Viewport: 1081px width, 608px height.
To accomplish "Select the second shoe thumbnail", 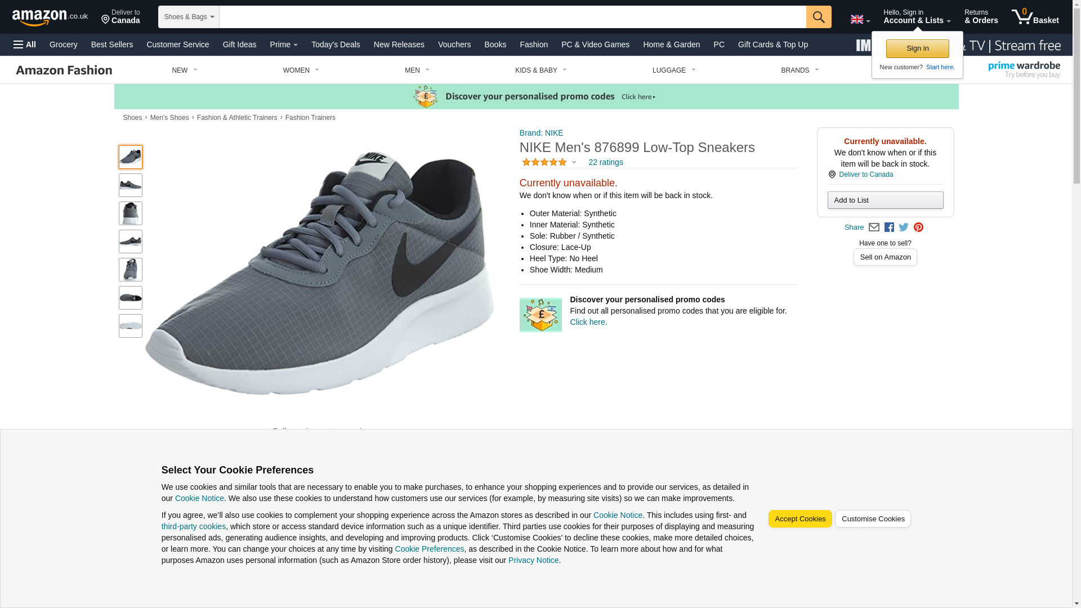I will (x=131, y=185).
